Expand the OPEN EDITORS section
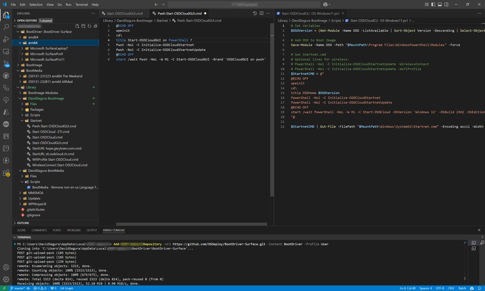 coord(55,20)
